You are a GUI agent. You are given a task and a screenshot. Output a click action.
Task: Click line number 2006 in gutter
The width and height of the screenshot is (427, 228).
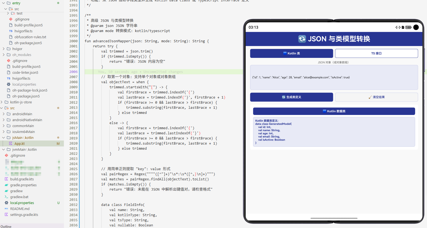tap(73, 72)
